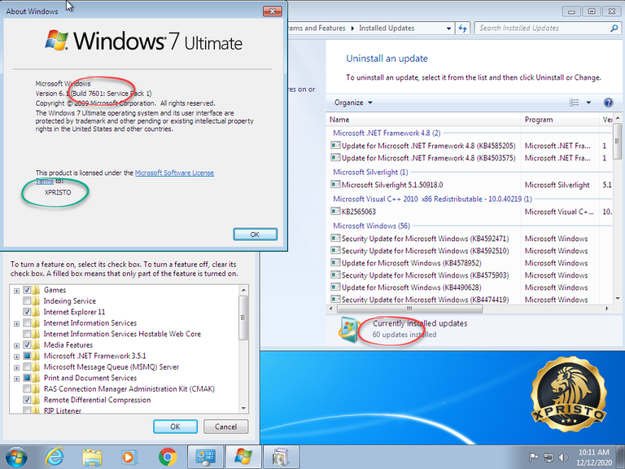625x469 pixels.
Task: Collapse Microsoft .NET Framework 4.8 group
Action: coord(387,133)
